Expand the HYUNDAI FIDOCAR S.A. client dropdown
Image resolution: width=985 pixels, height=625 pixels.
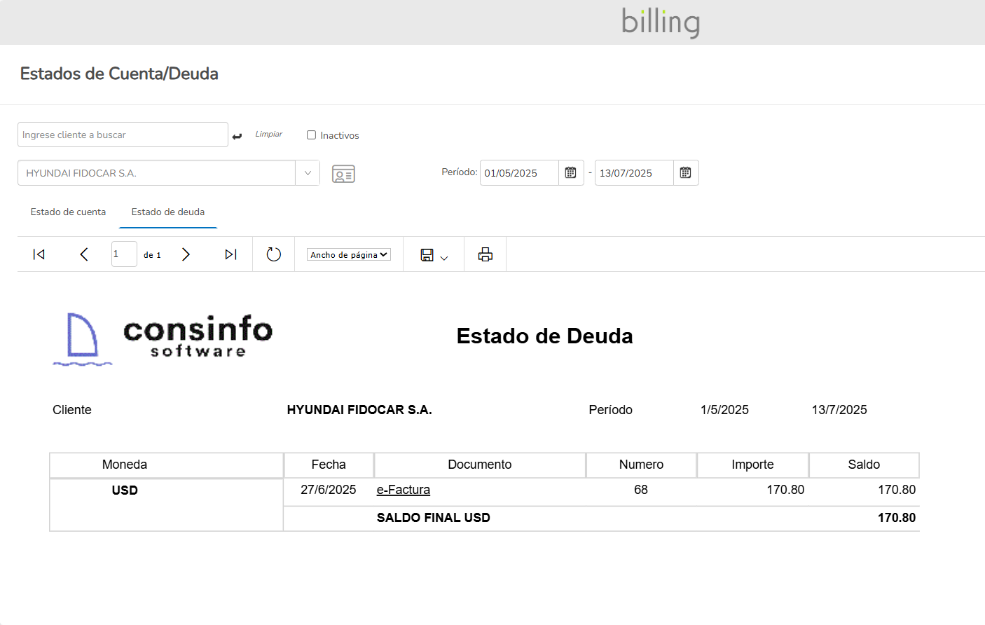pyautogui.click(x=308, y=173)
